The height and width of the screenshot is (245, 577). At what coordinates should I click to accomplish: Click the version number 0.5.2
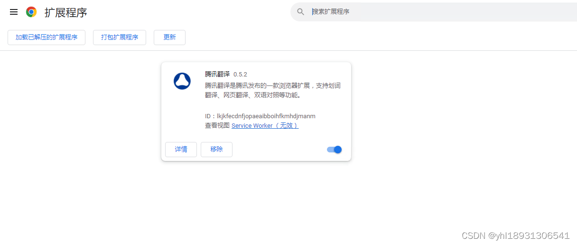point(240,75)
